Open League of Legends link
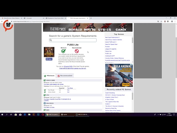177x133 pixels. coord(111,49)
